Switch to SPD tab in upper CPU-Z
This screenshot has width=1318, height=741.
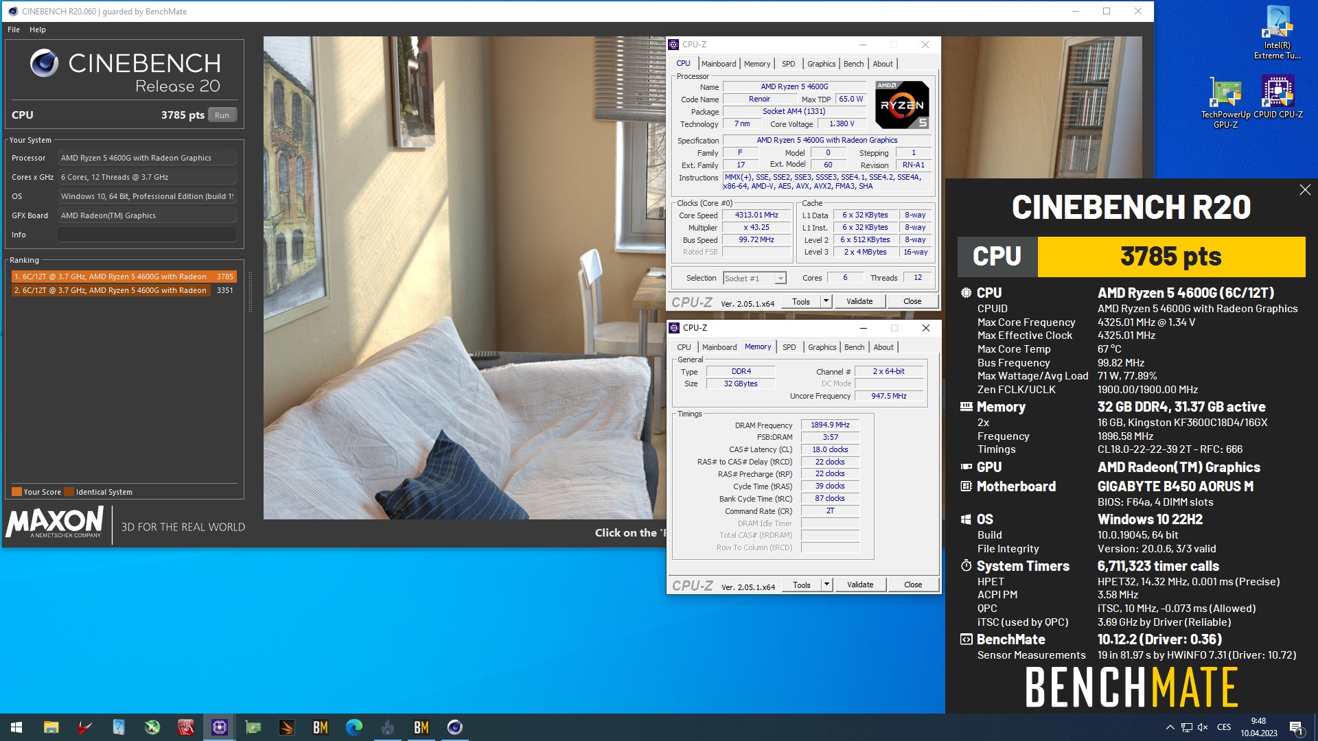[x=788, y=64]
